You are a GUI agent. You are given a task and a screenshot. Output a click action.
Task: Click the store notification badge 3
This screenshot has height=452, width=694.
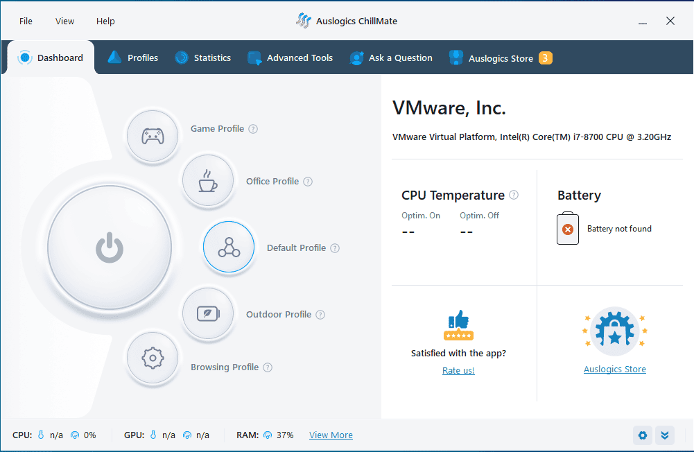click(x=545, y=58)
